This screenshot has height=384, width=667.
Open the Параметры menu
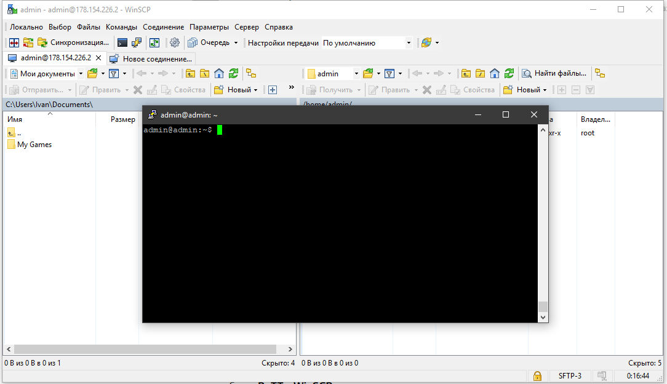(x=209, y=27)
